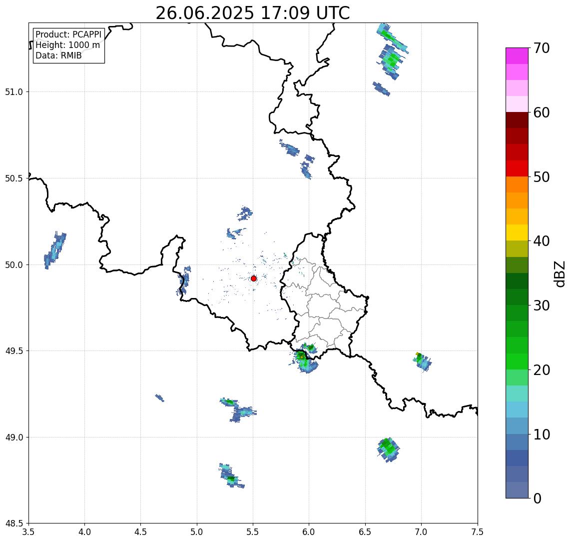The image size is (572, 542).
Task: Click the colorbar tick label 60
Action: pyautogui.click(x=542, y=112)
